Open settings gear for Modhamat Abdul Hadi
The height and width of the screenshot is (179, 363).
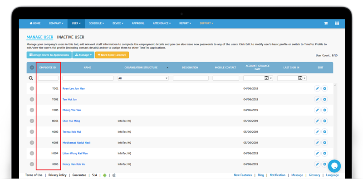point(324,143)
